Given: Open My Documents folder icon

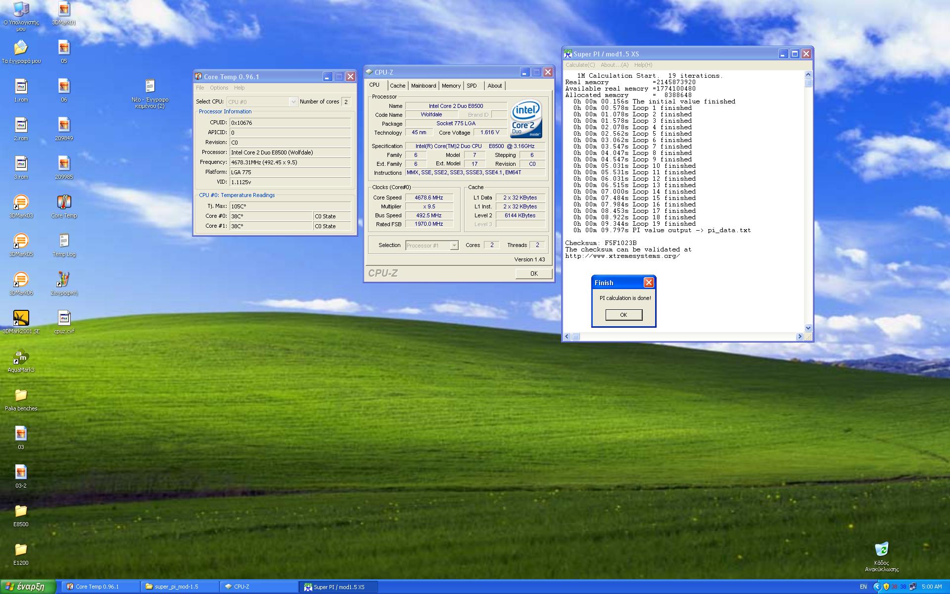Looking at the screenshot, I should click(x=21, y=52).
